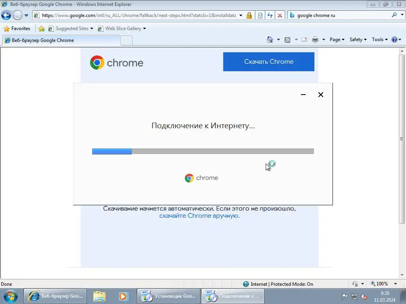Screen dimensions: 406x304
Task: Click network tray icon
Action: 354,296
